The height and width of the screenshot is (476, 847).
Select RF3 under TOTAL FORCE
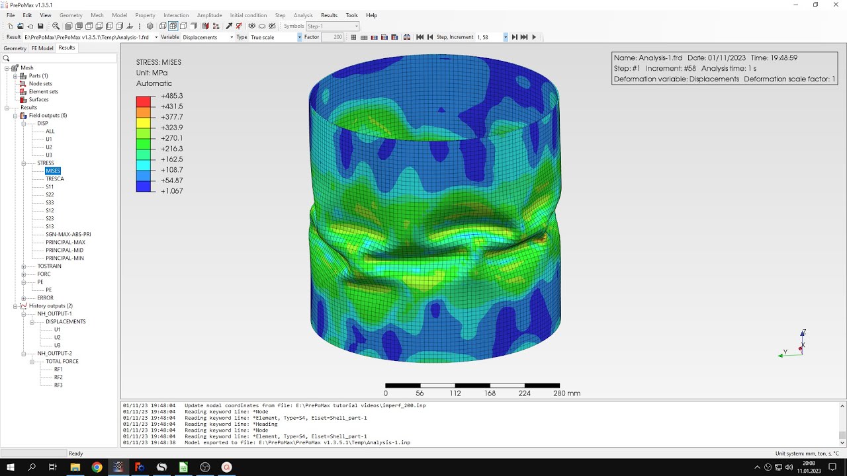coord(58,385)
